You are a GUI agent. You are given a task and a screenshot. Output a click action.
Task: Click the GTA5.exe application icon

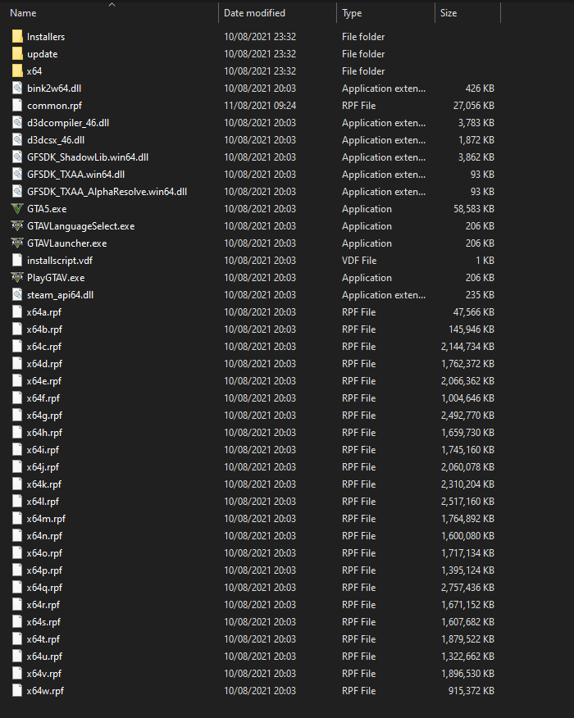[x=17, y=209]
